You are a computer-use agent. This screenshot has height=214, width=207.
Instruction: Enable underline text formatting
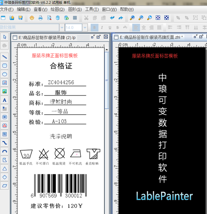[110, 28]
